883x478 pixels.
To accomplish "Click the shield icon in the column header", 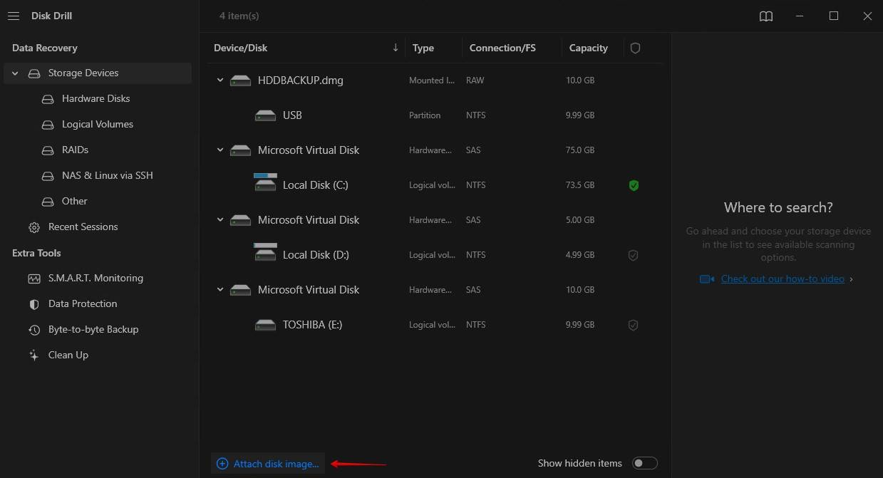I will click(635, 48).
